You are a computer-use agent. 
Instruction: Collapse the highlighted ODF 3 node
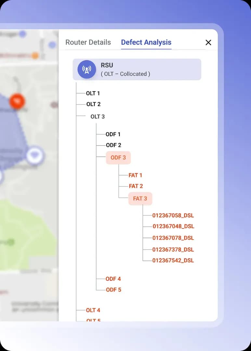coord(118,158)
